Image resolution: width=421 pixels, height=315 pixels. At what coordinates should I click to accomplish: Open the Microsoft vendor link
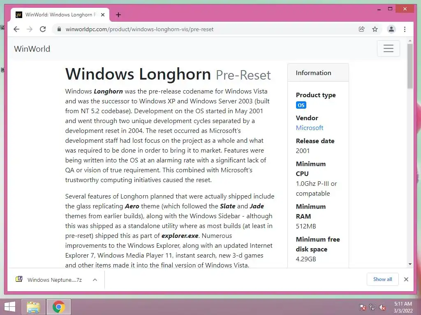(309, 128)
